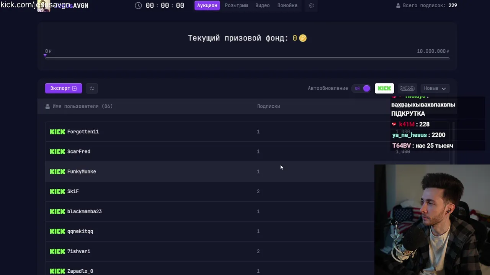Select username 7ishvari
The width and height of the screenshot is (490, 275).
click(79, 251)
